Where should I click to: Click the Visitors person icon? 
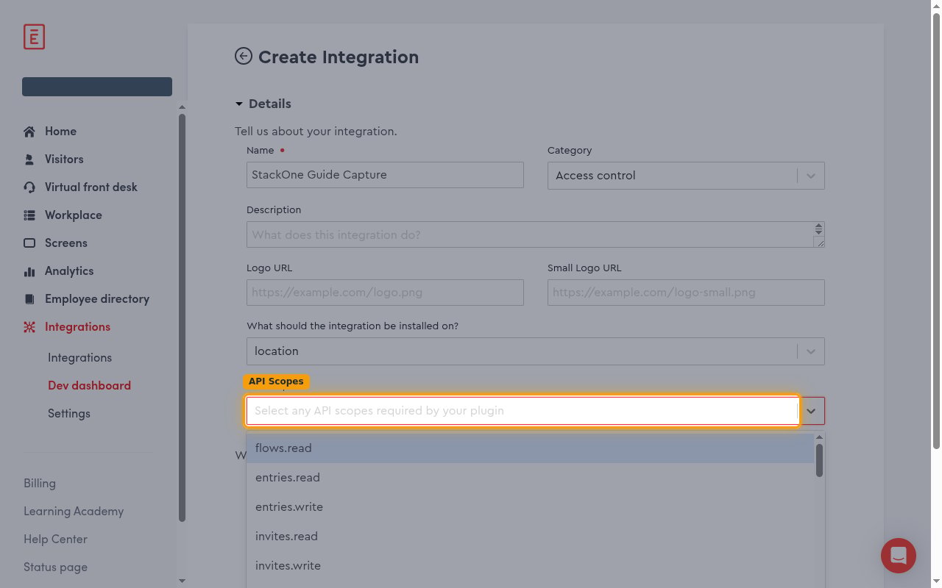pyautogui.click(x=29, y=159)
